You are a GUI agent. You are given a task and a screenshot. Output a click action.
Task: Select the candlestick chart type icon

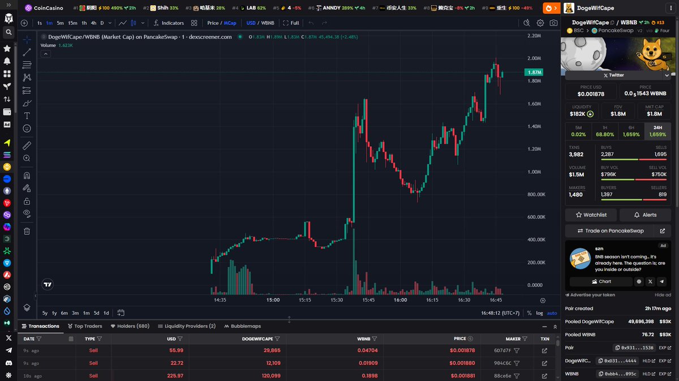click(134, 23)
